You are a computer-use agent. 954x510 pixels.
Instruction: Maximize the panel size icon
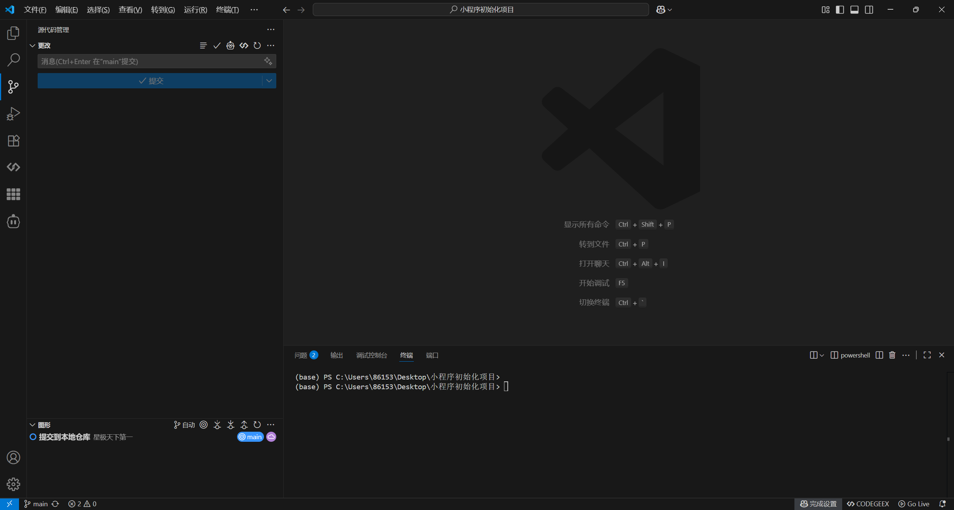pos(927,355)
